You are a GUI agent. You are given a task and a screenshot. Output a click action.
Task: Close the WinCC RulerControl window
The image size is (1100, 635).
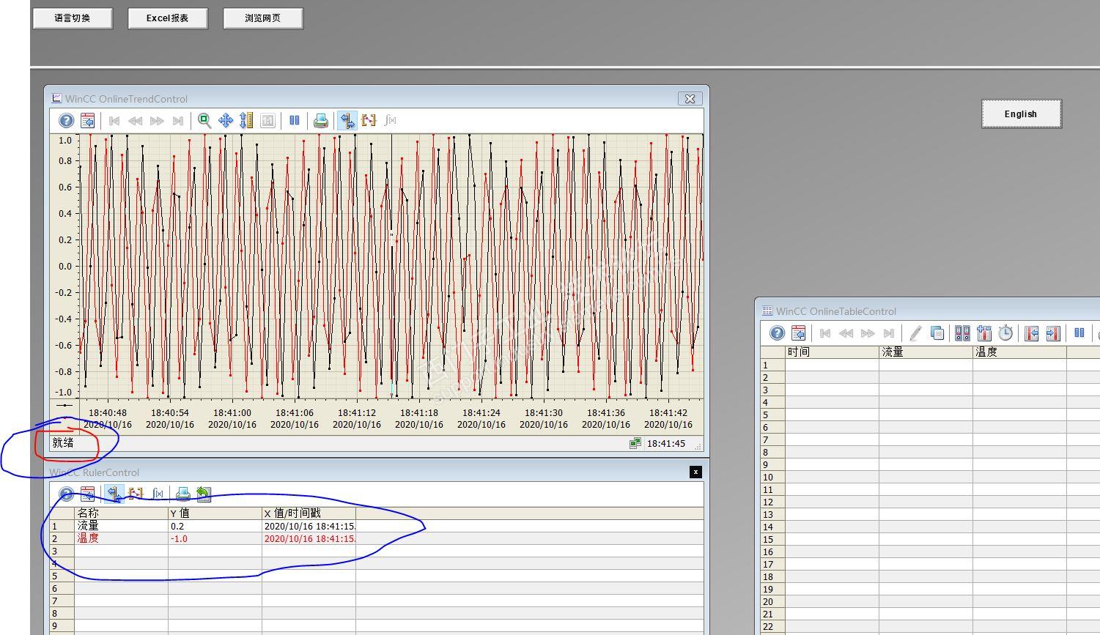tap(695, 472)
